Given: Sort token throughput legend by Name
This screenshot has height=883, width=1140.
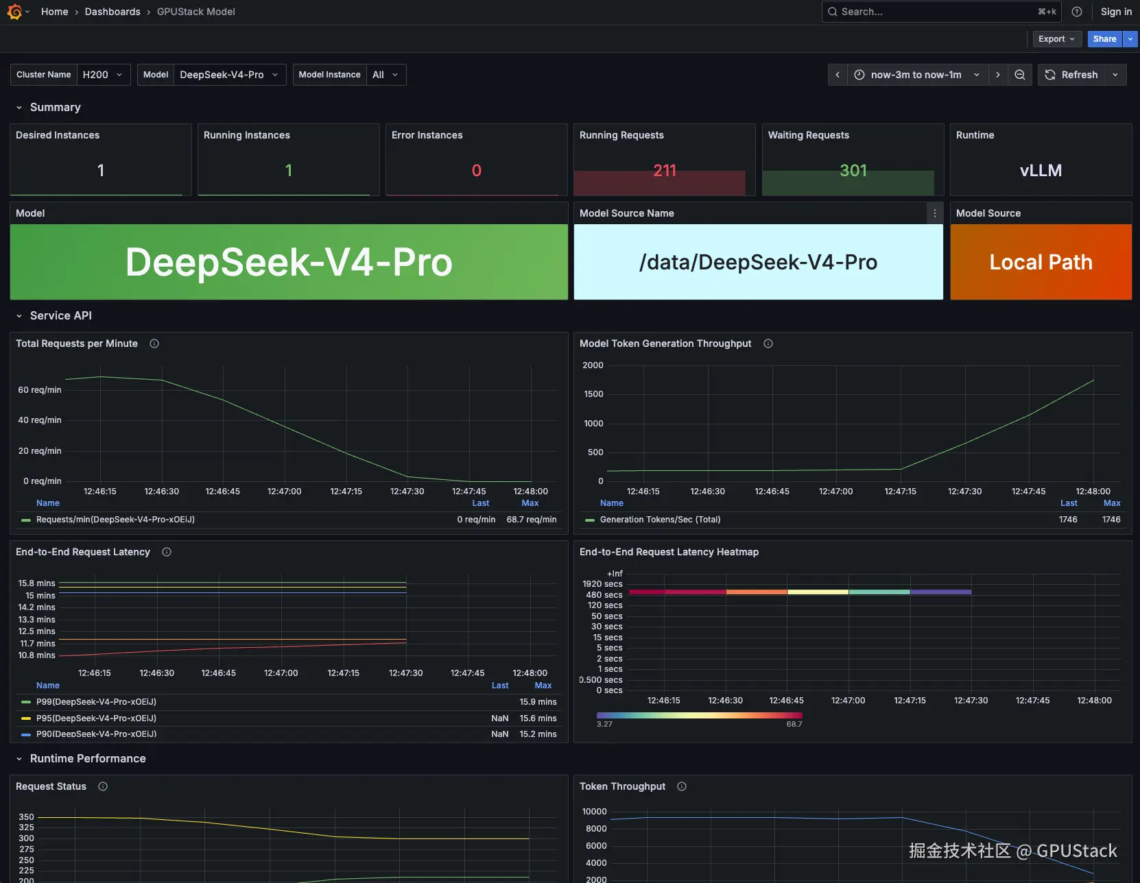Looking at the screenshot, I should click(612, 503).
